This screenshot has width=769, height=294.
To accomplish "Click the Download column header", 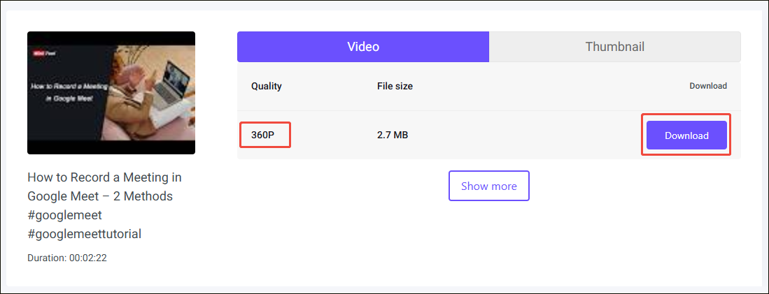I will [x=707, y=86].
